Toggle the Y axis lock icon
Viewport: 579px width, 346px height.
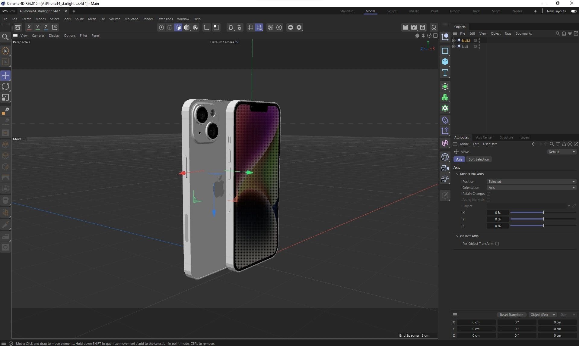[x=38, y=27]
